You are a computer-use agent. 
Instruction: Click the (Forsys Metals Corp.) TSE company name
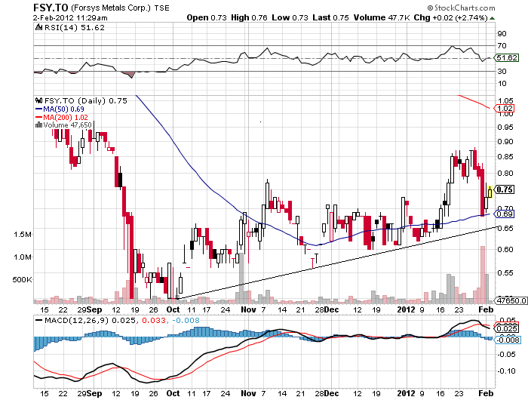click(120, 8)
